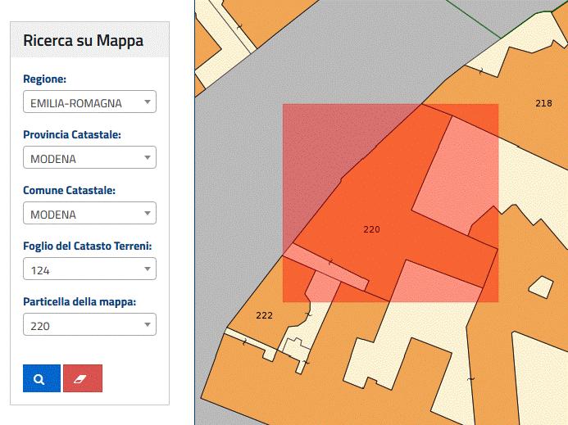Select parcel 220 label on the map
568x425 pixels.
point(371,229)
